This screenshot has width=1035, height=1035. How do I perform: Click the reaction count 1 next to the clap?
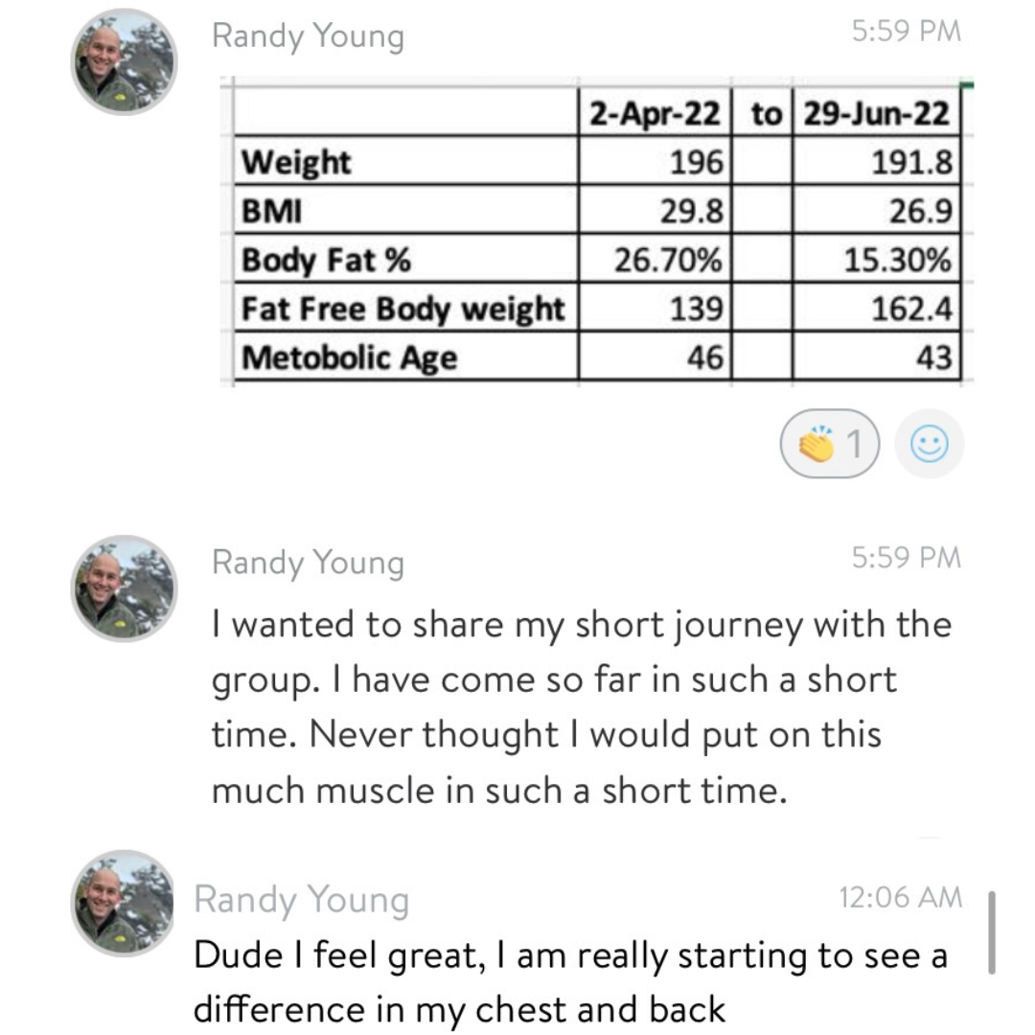coord(854,444)
